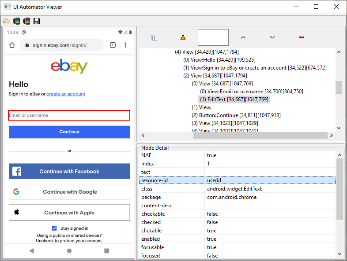Image resolution: width=347 pixels, height=261 pixels.
Task: Click the tree horizontal scroll right arrow
Action: [331, 135]
